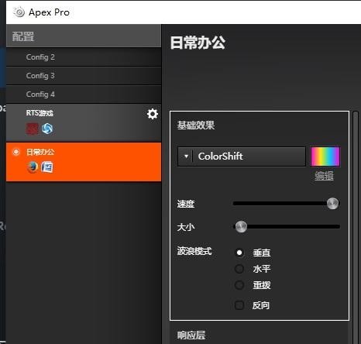
Task: Select the 水平 wave mode radio button
Action: (x=239, y=269)
